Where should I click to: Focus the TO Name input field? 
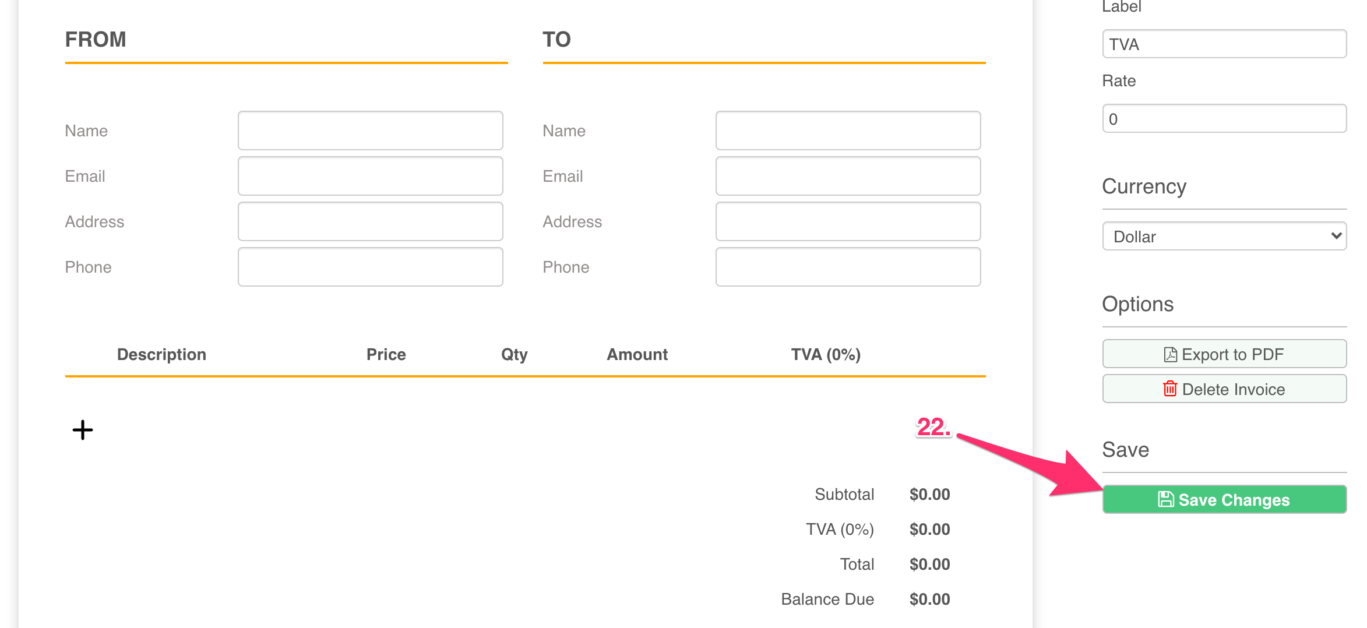click(848, 130)
